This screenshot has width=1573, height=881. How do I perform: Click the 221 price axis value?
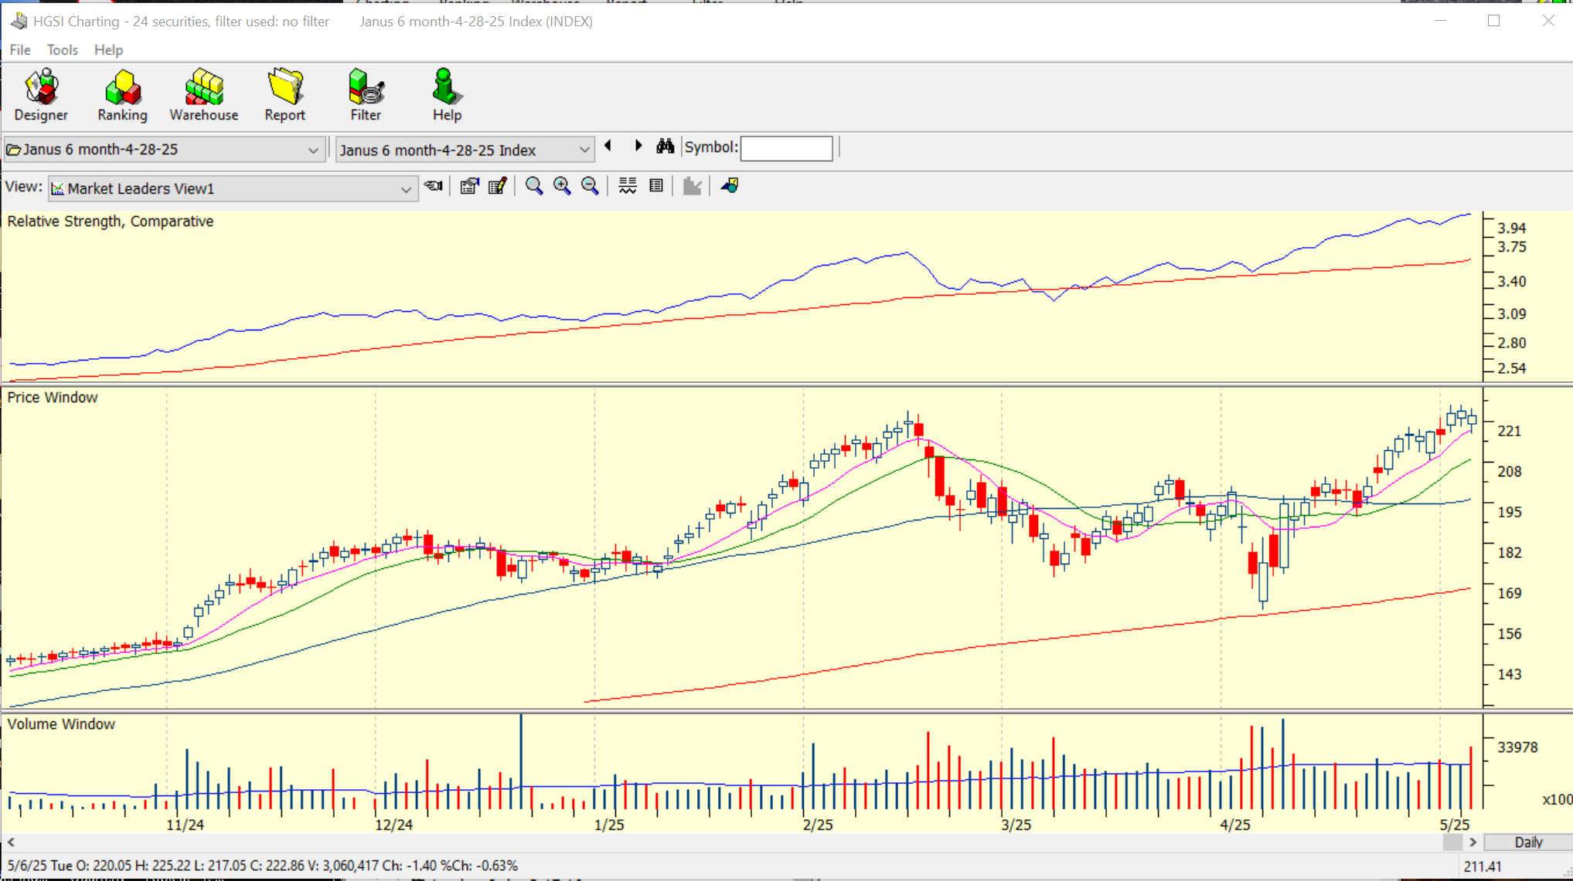[1510, 431]
